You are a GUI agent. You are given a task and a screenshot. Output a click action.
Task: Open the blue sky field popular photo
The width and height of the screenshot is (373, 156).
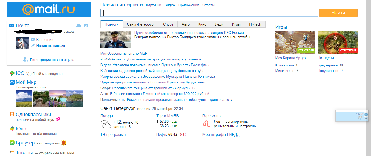[x=24, y=99]
